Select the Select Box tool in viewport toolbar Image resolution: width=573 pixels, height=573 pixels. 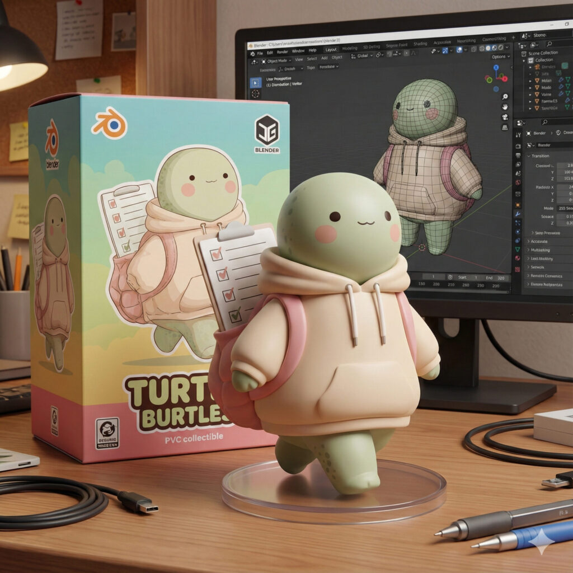tap(255, 82)
